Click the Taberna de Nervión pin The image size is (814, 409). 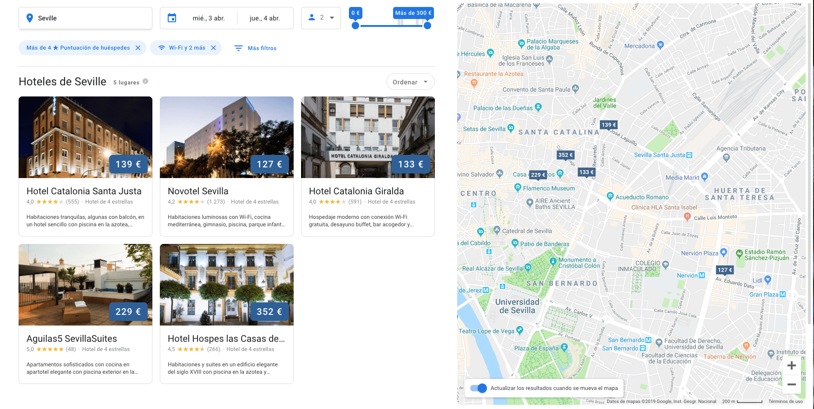[x=746, y=345]
